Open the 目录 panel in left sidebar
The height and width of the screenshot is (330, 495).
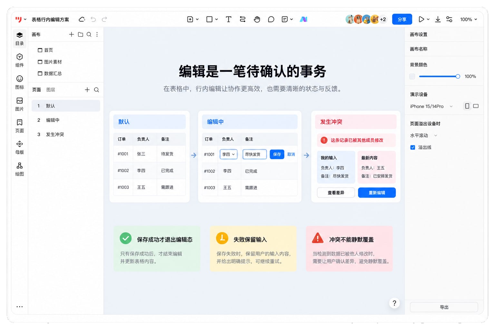point(20,39)
